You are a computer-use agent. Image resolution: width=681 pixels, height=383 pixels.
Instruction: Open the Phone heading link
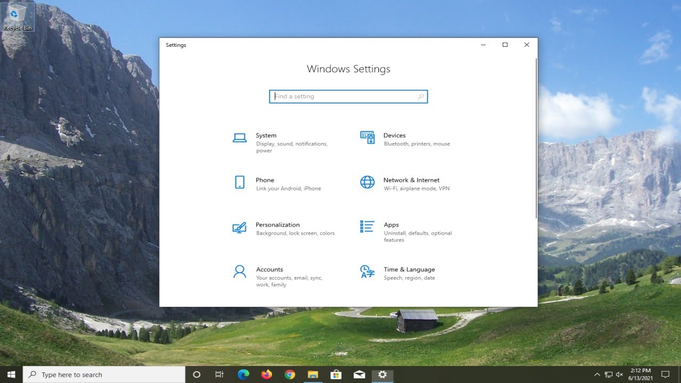(265, 180)
